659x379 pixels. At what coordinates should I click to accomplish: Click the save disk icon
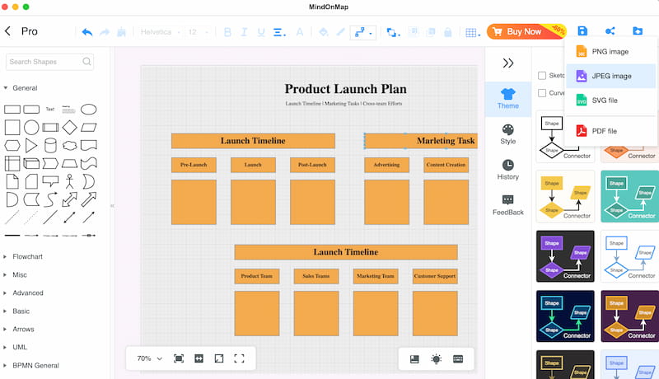(x=582, y=30)
